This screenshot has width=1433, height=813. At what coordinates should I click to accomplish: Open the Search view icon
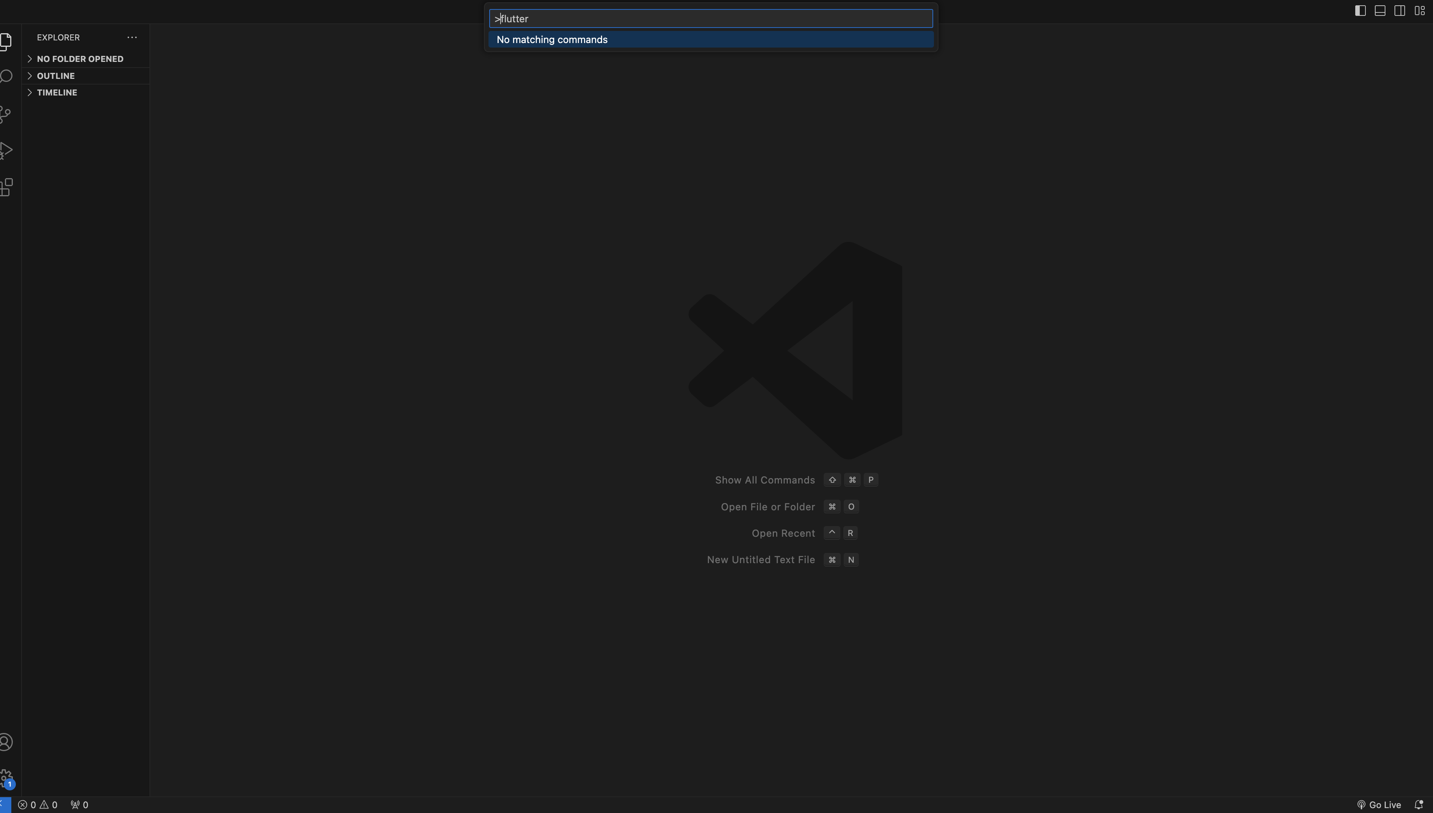point(6,77)
